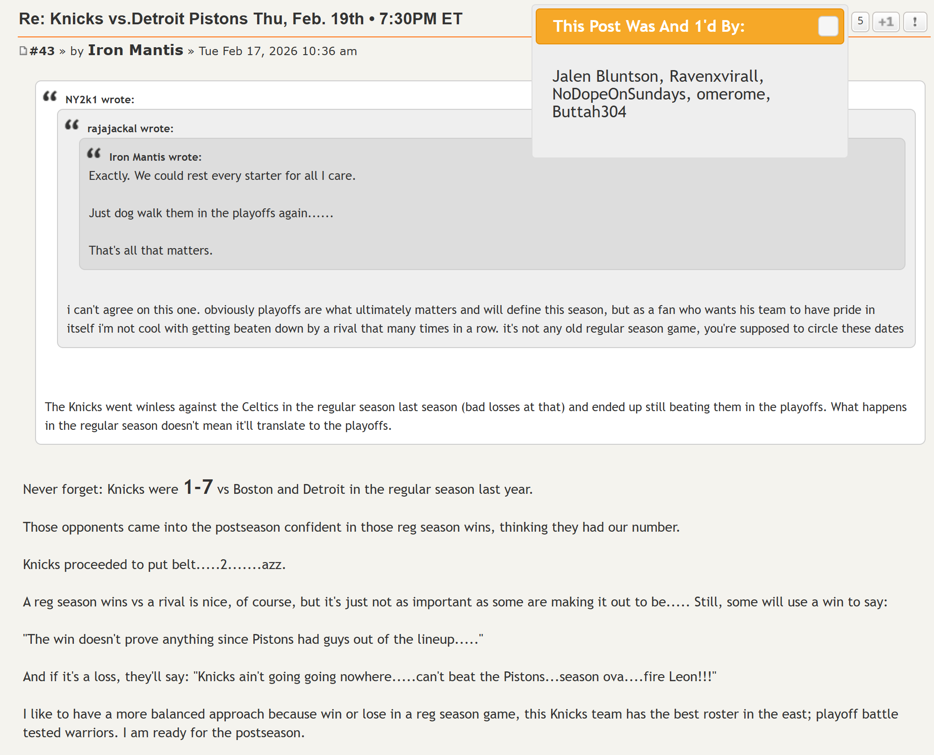The image size is (934, 755).
Task: Click the orange This Post Was And 1'd By header
Action: tap(690, 26)
